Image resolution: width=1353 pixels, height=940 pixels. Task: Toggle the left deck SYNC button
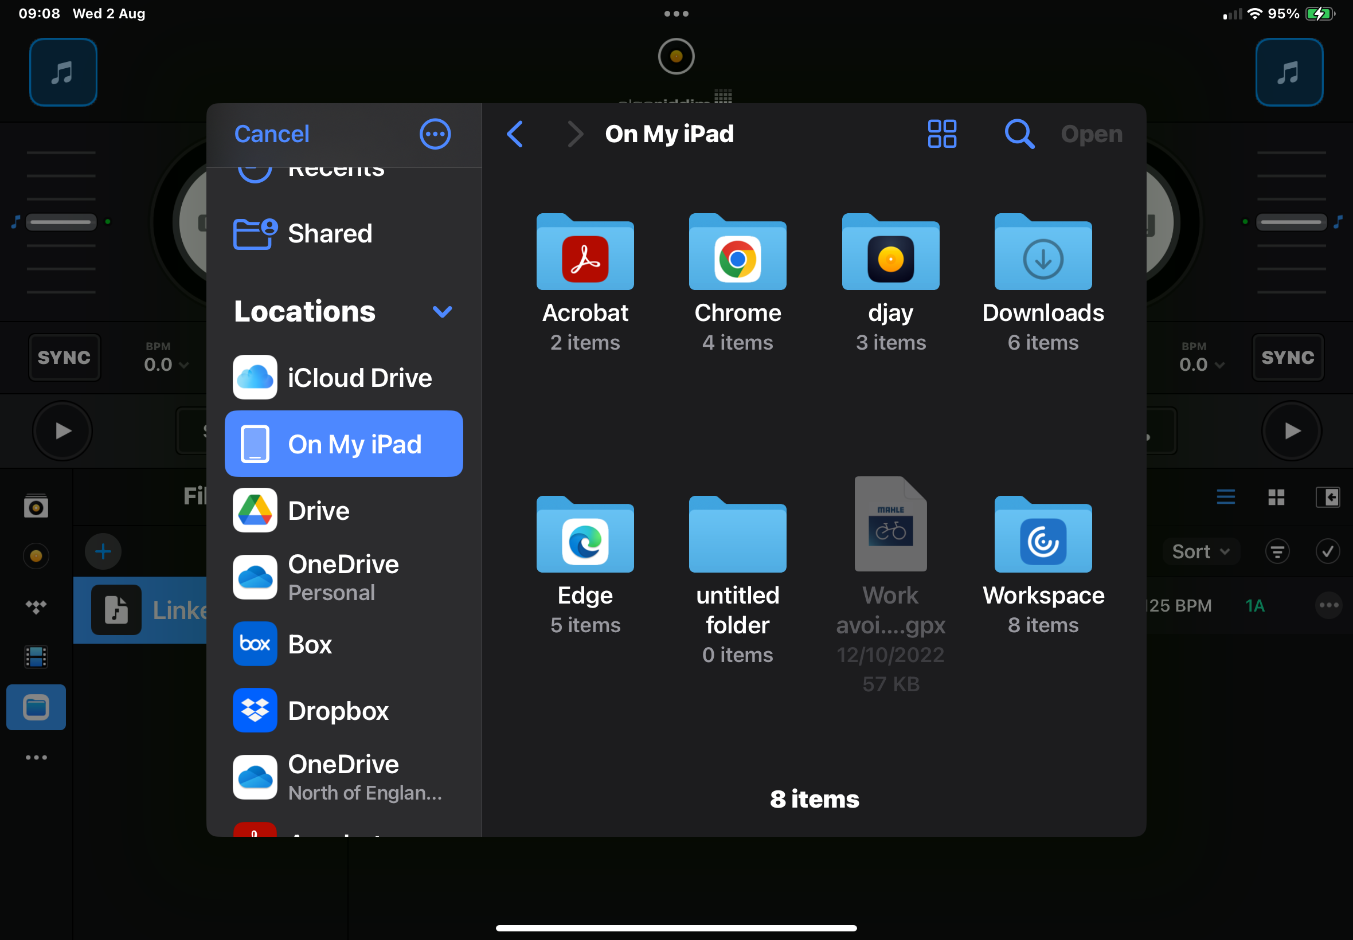64,358
